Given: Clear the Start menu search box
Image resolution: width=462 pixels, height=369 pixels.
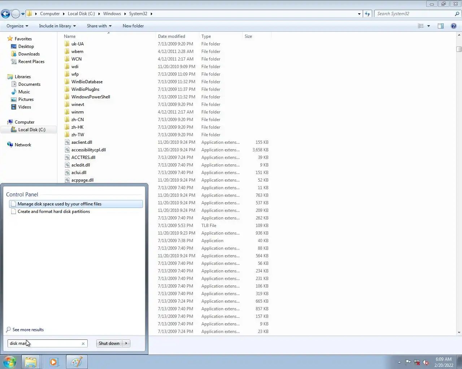Looking at the screenshot, I should (x=83, y=343).
